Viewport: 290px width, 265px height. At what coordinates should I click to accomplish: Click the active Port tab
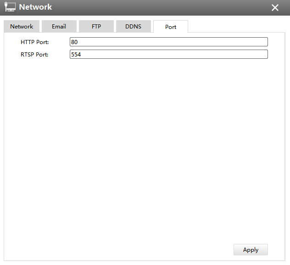[x=171, y=27]
